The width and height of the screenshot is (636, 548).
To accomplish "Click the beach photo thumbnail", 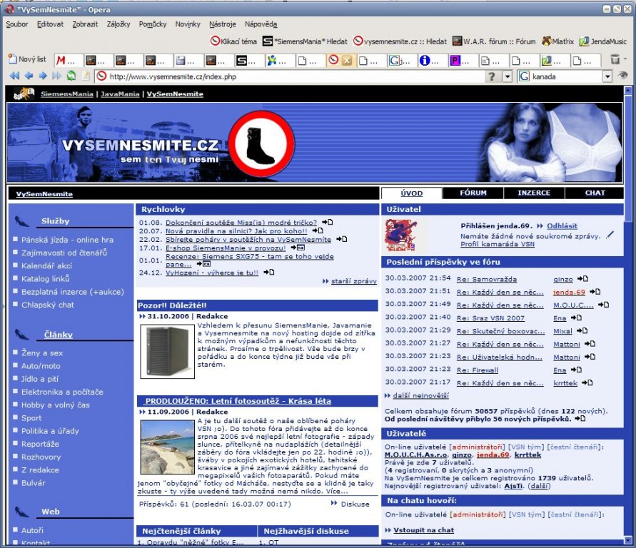I will pos(168,447).
